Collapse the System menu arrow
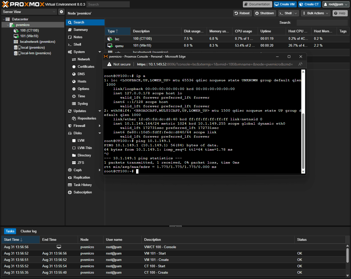 100,52
